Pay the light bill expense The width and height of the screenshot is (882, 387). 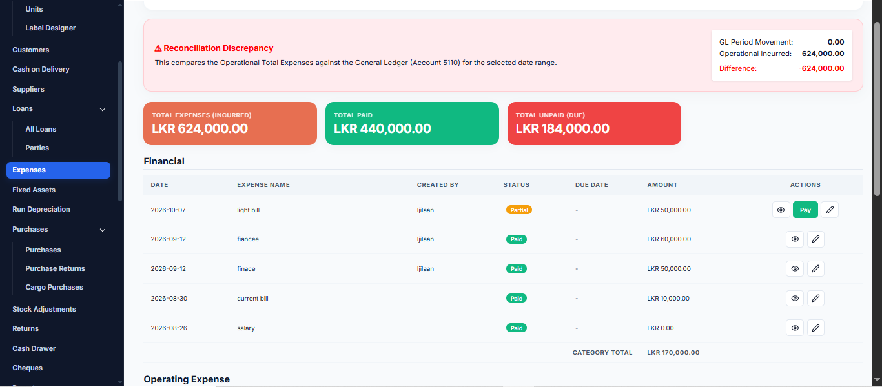pos(805,210)
